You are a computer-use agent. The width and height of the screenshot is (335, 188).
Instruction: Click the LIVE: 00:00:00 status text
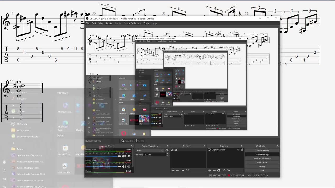tap(219, 175)
